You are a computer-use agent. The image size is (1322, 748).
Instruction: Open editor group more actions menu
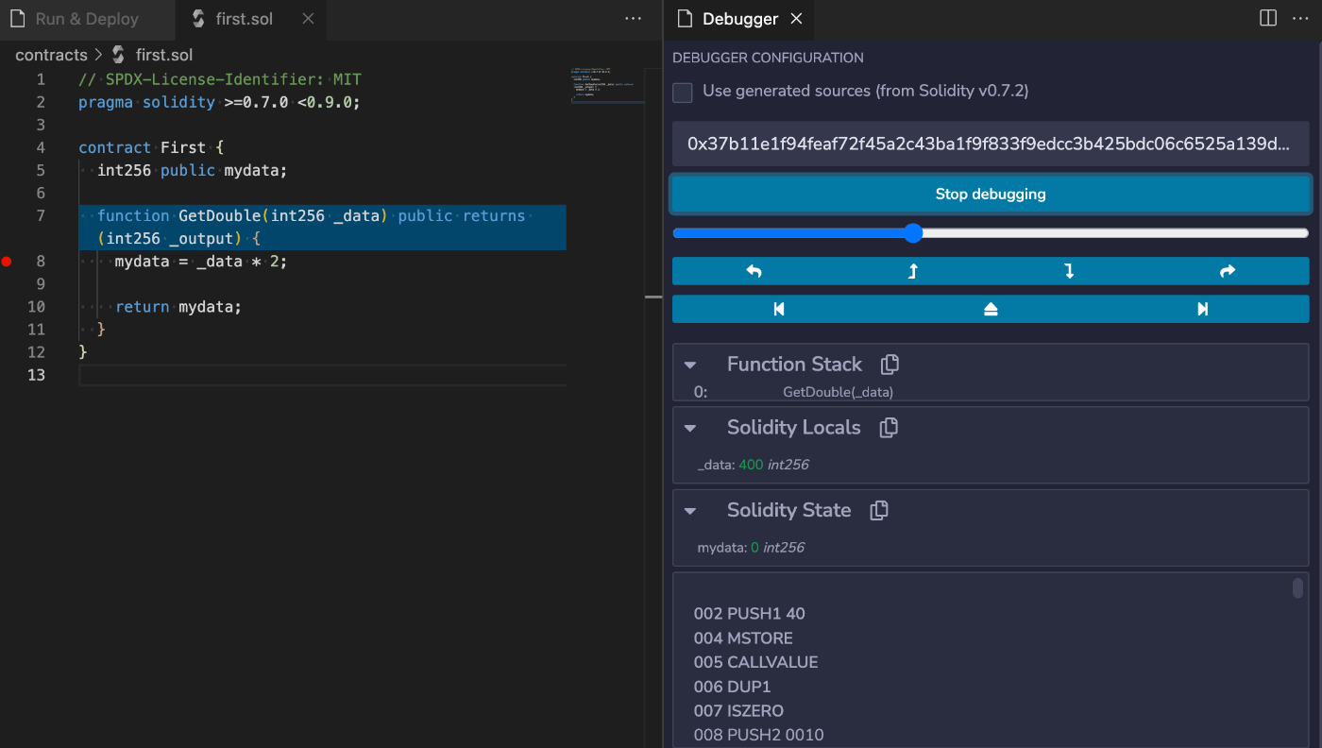(634, 19)
